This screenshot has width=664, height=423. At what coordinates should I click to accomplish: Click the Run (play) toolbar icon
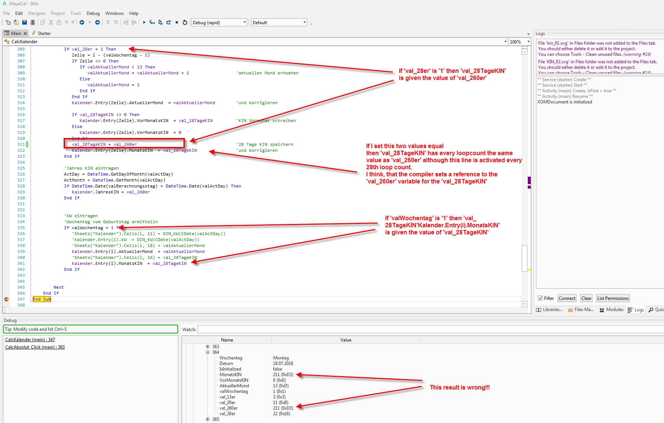click(144, 22)
